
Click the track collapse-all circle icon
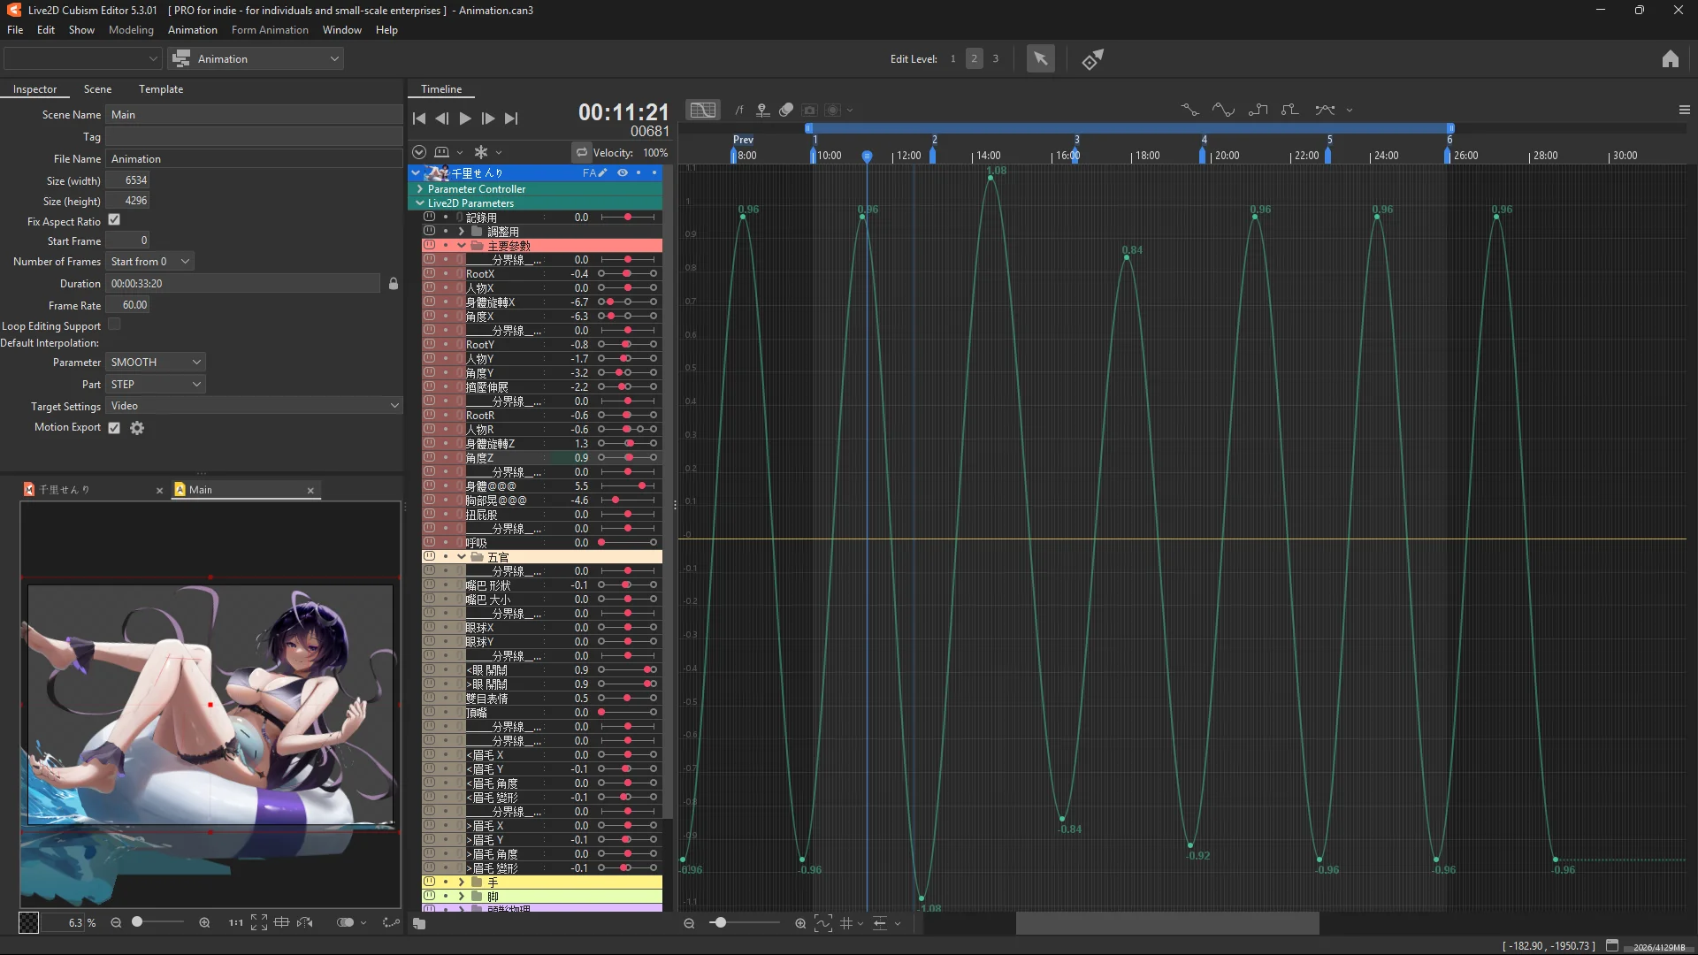[x=419, y=153]
